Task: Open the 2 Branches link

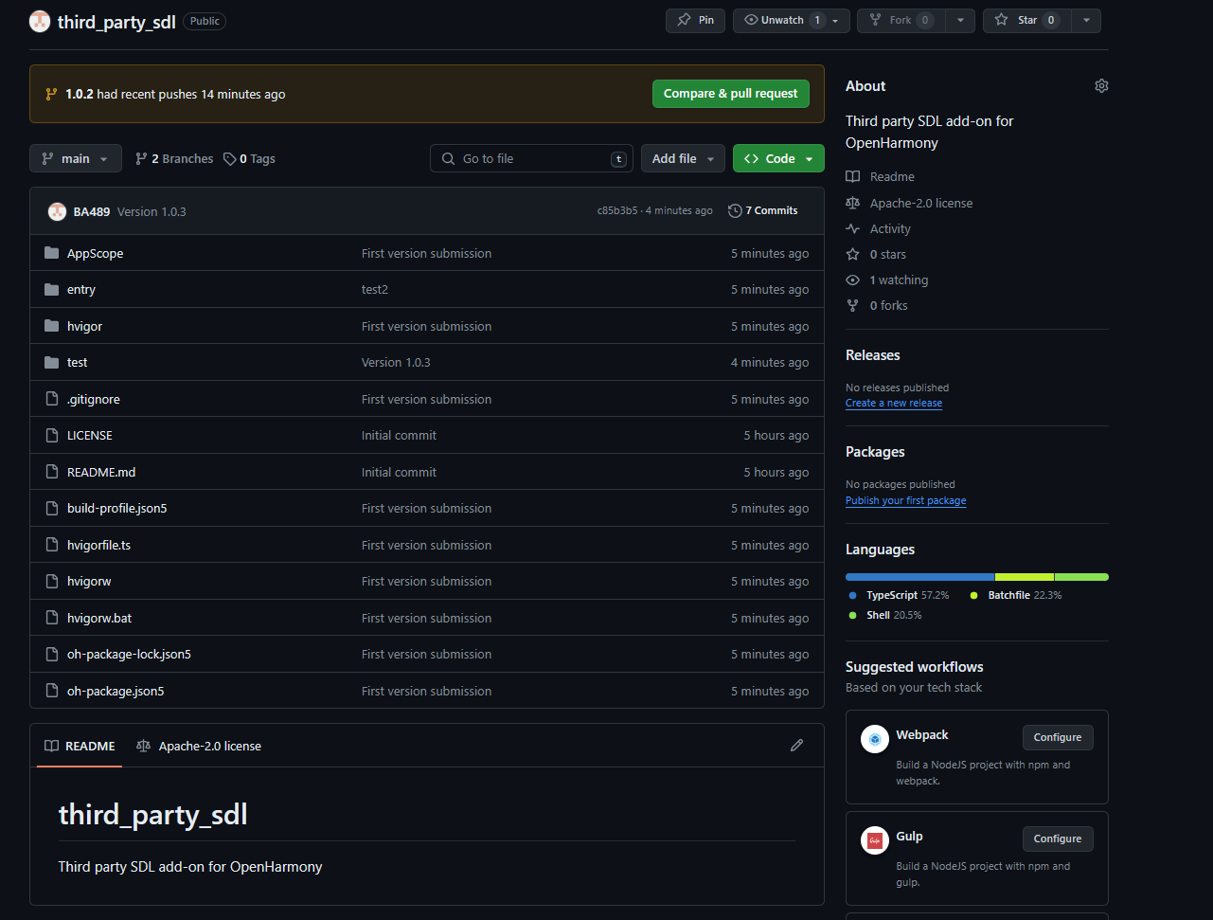Action: (x=174, y=159)
